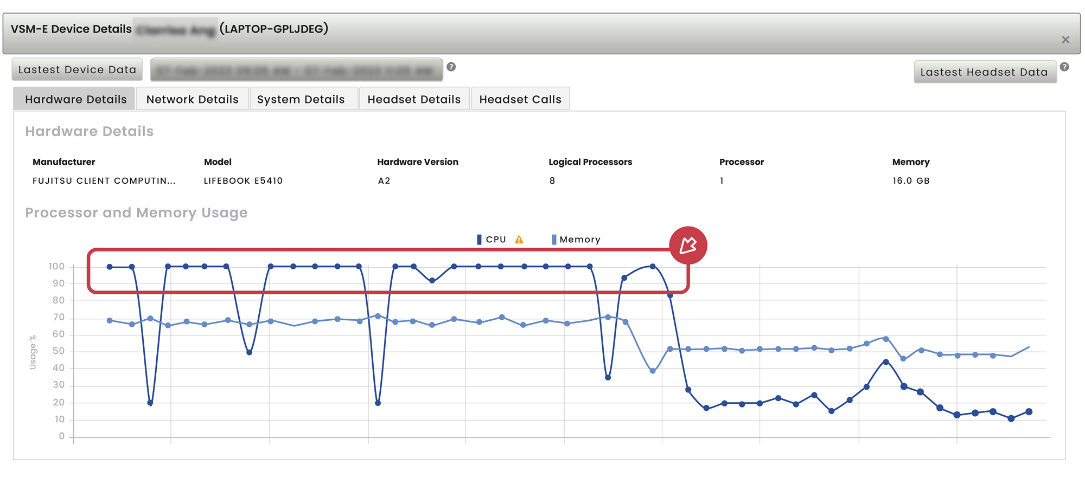Viewport: 1085px width, 478px height.
Task: Click help icon next to Lastest Headset Data
Action: pos(1064,67)
